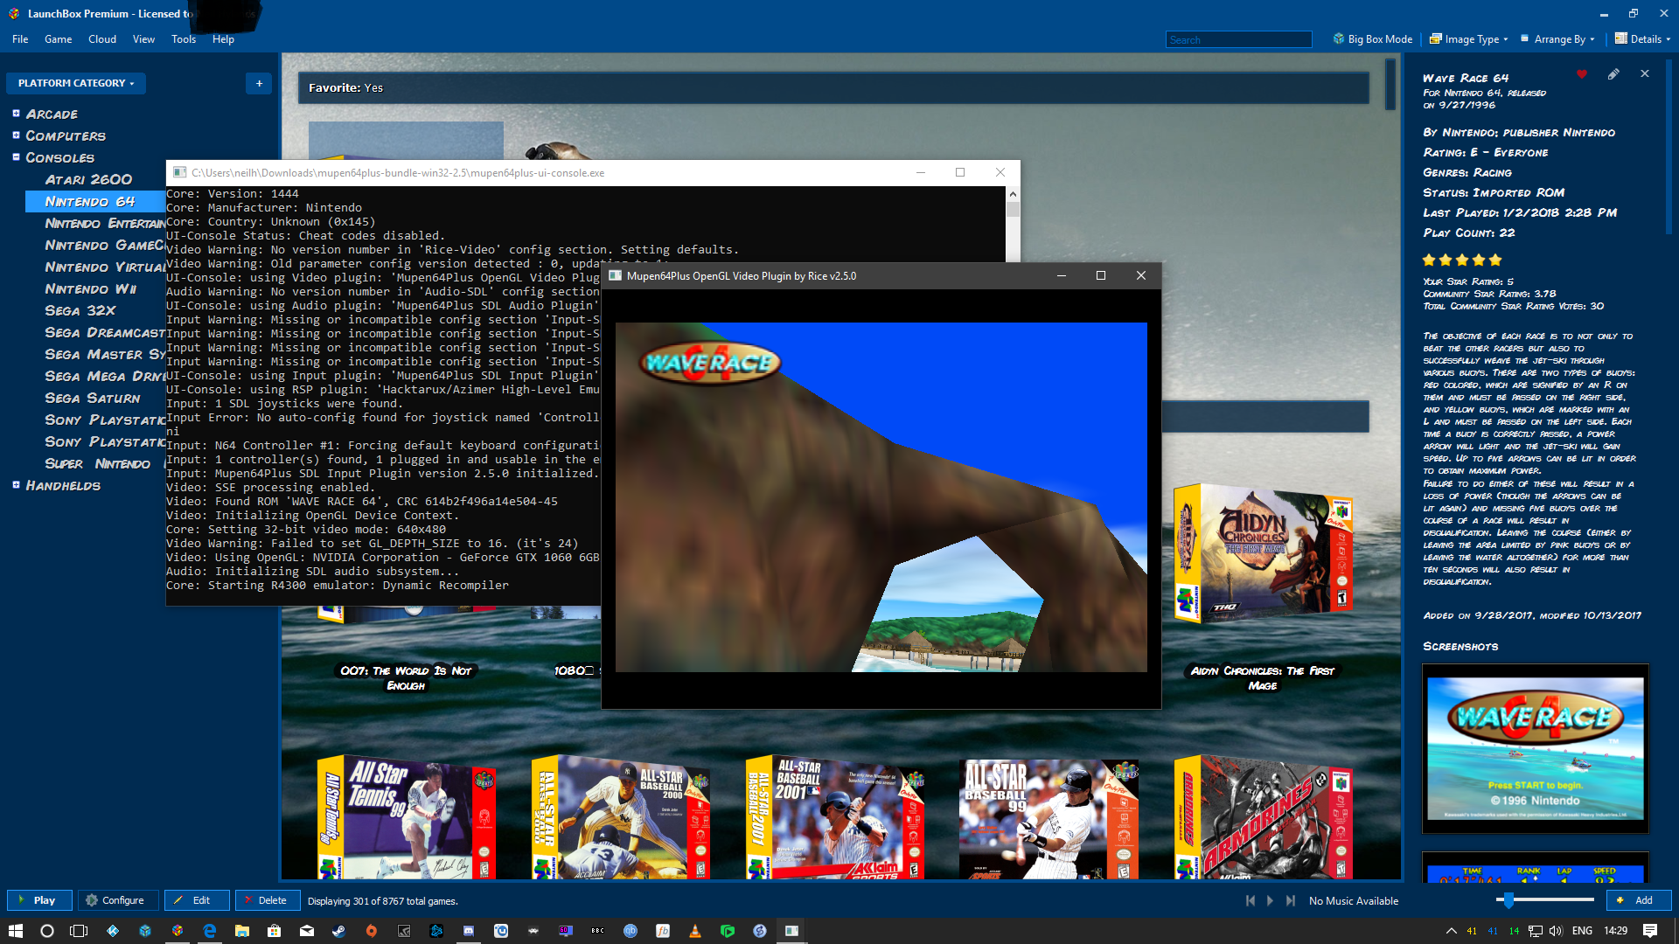This screenshot has height=944, width=1679.
Task: Open the Wave Race 64 title screenshot thumbnail
Action: pos(1535,748)
